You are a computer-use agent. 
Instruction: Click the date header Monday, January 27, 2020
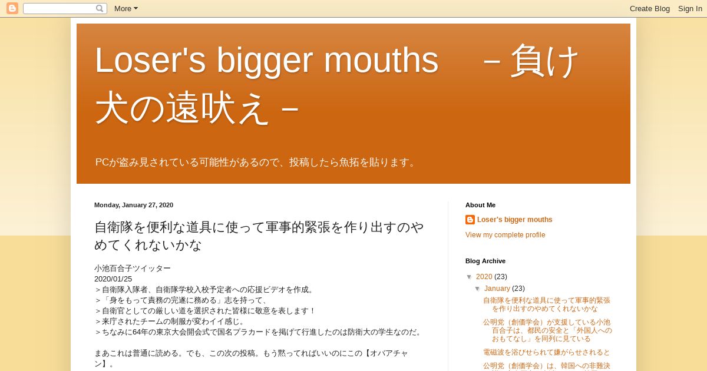coord(134,205)
